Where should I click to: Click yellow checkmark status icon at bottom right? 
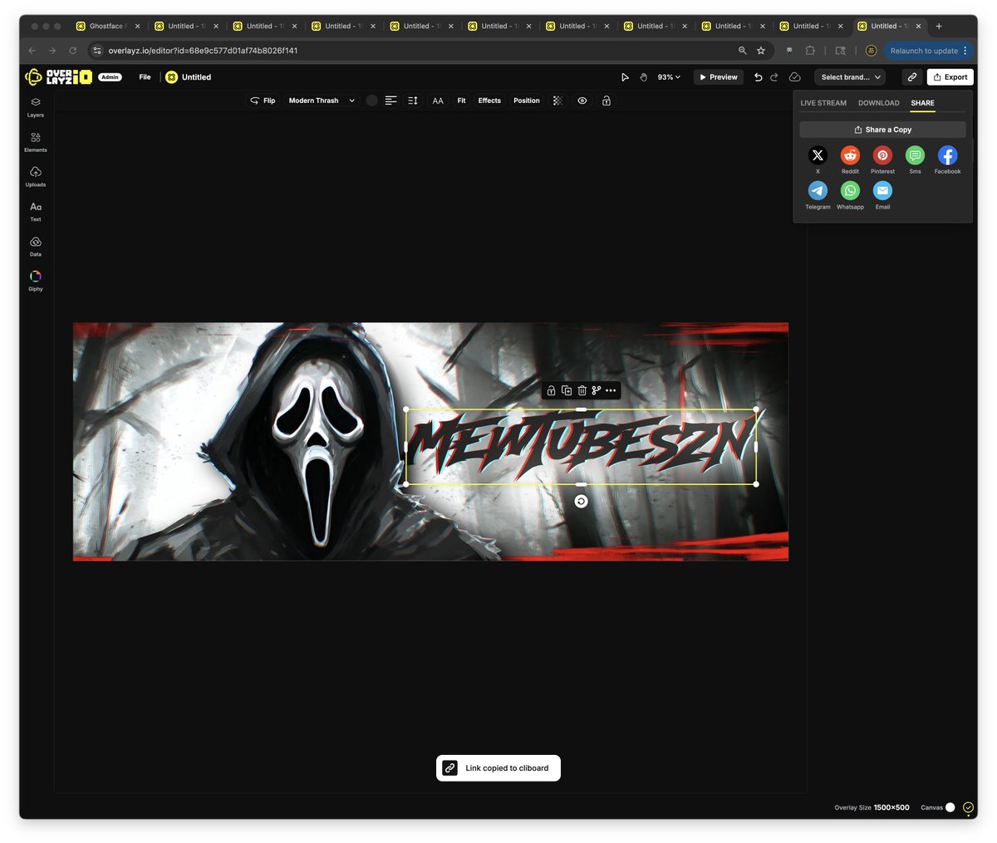point(969,807)
